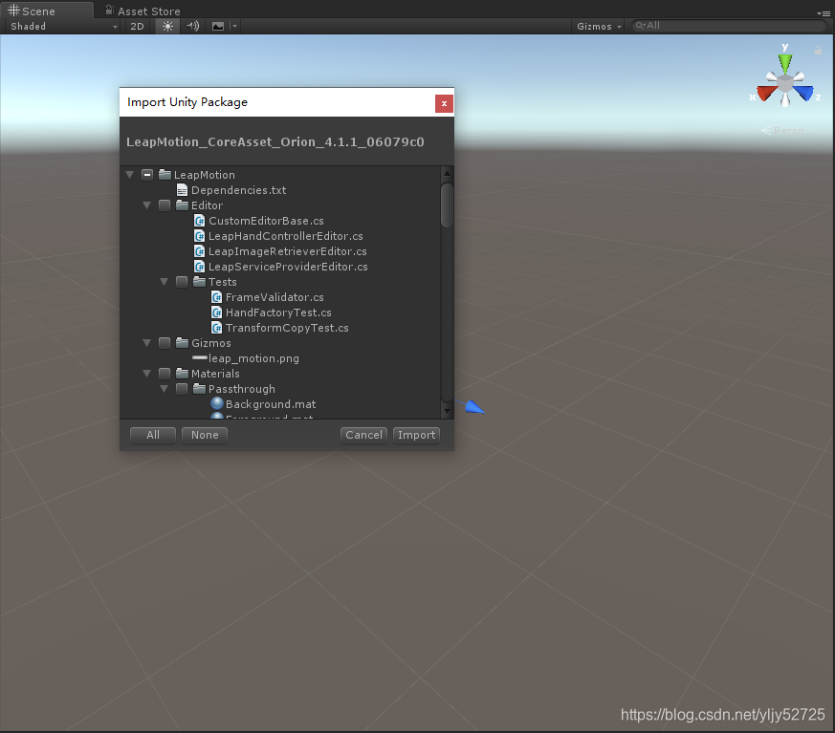The height and width of the screenshot is (733, 835).
Task: Click the package list scrollbar thumb
Action: point(447,205)
